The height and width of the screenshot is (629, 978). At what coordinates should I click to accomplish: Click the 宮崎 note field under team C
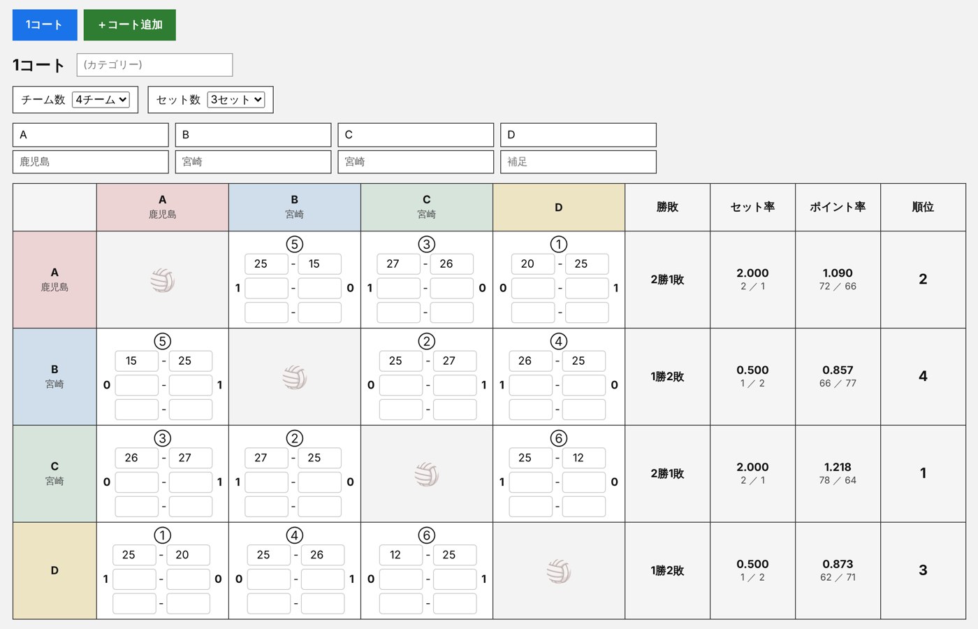416,161
